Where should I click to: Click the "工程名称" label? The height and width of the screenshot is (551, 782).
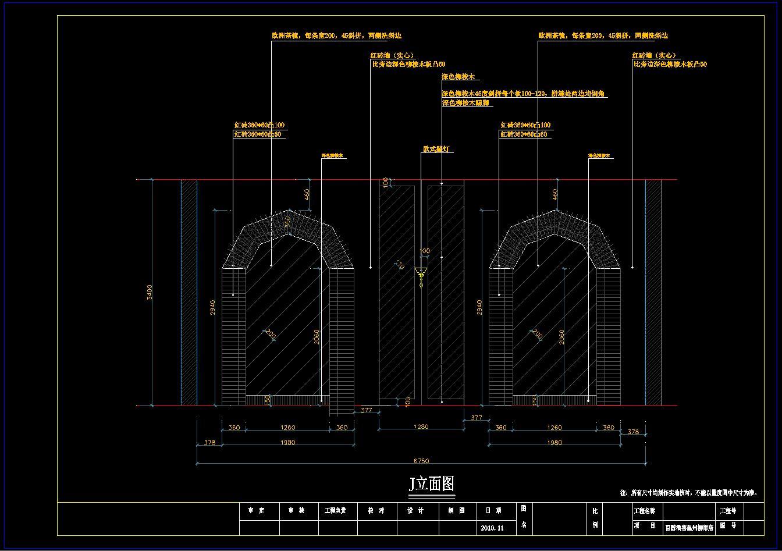(644, 511)
